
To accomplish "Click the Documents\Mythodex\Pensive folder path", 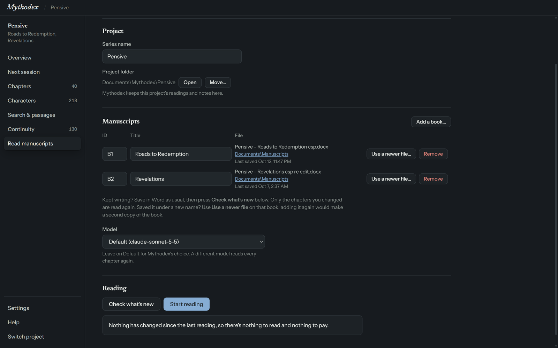I will (139, 82).
